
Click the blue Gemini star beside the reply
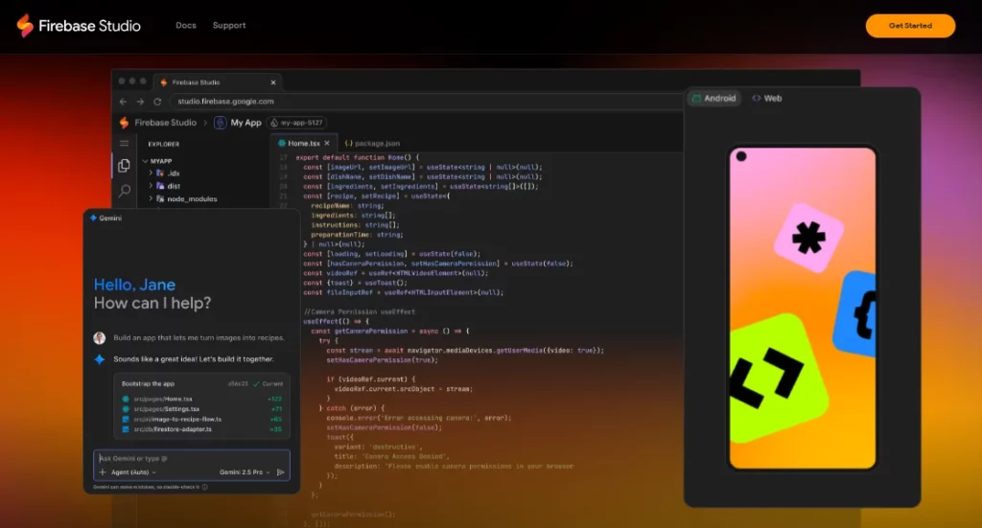click(100, 359)
